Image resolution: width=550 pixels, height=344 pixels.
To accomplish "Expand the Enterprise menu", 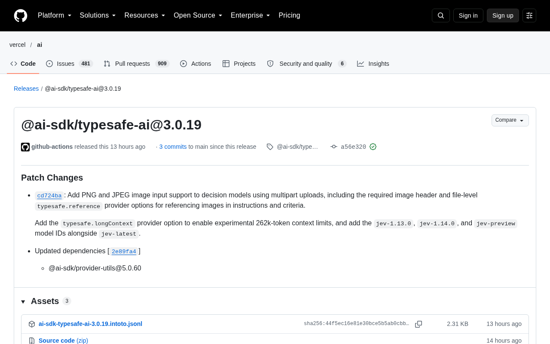I will coord(251,15).
